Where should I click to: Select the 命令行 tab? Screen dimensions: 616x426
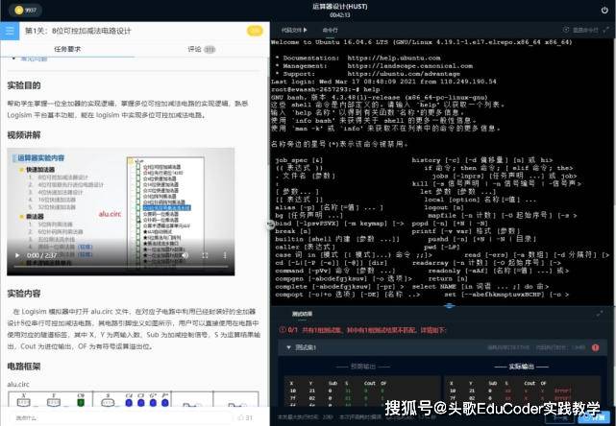[330, 30]
